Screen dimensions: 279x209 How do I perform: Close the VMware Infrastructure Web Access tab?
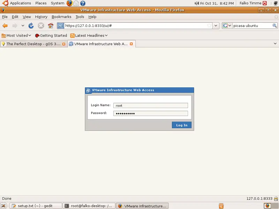(x=131, y=44)
